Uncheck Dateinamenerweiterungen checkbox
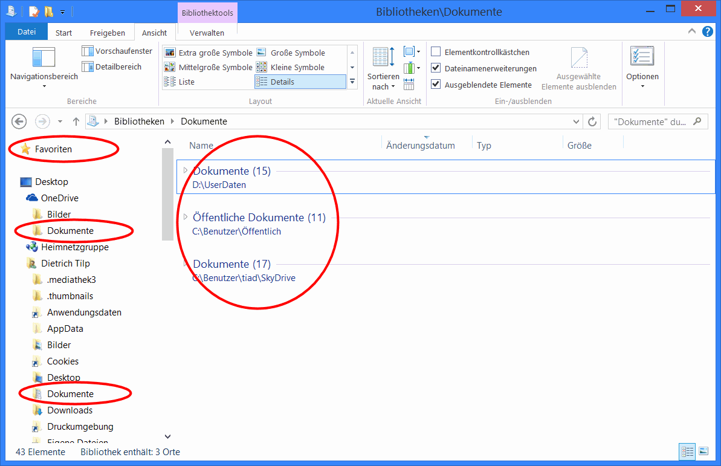The height and width of the screenshot is (466, 721). [x=436, y=68]
